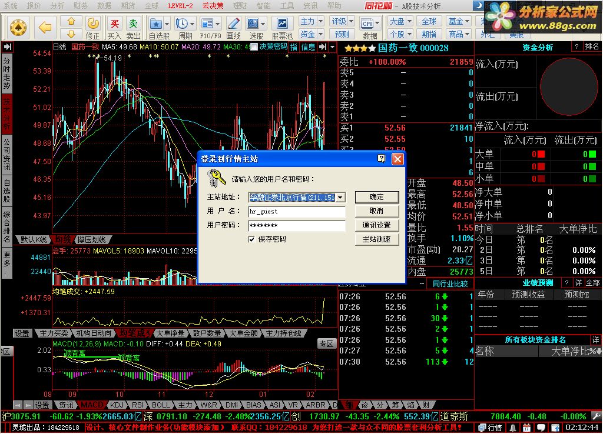This screenshot has width=603, height=434.
Task: Expand the 评级 dropdown arrow
Action: tap(352, 22)
